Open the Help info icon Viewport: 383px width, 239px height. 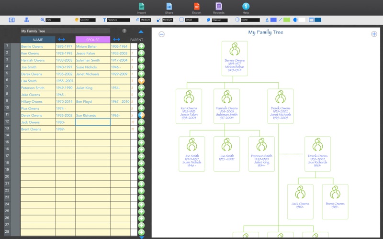[x=246, y=6]
